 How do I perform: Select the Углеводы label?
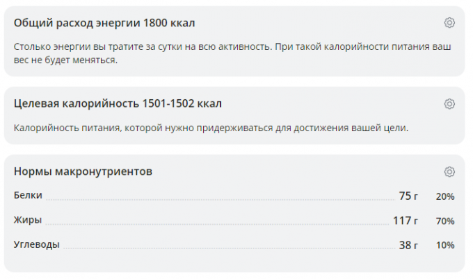[x=36, y=245]
